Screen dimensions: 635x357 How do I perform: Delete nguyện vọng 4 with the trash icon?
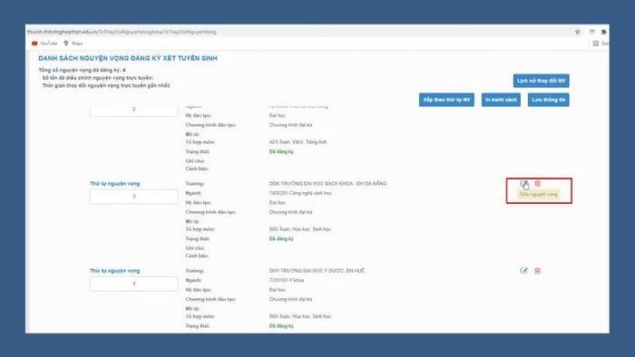pyautogui.click(x=537, y=271)
